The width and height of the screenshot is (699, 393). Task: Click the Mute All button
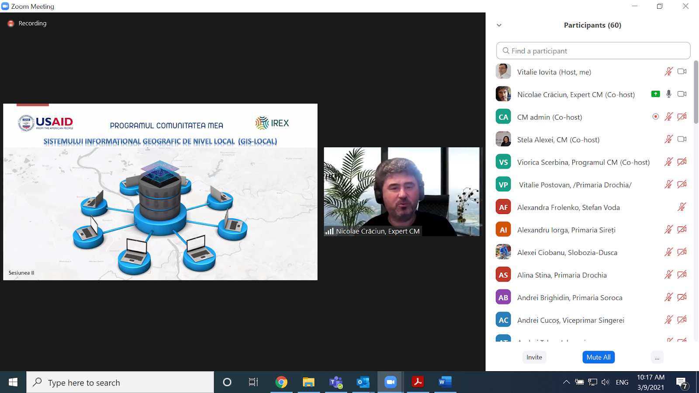tap(599, 357)
